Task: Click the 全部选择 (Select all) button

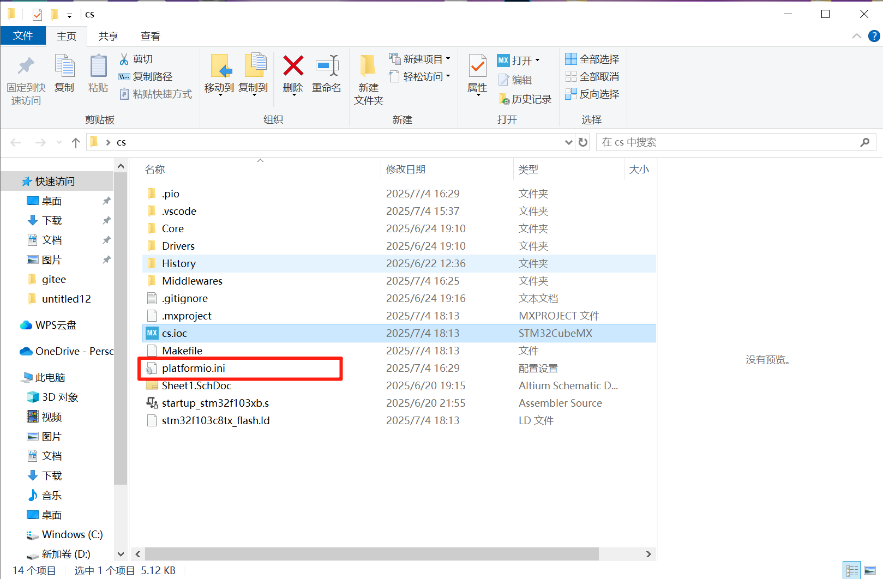Action: [x=592, y=58]
